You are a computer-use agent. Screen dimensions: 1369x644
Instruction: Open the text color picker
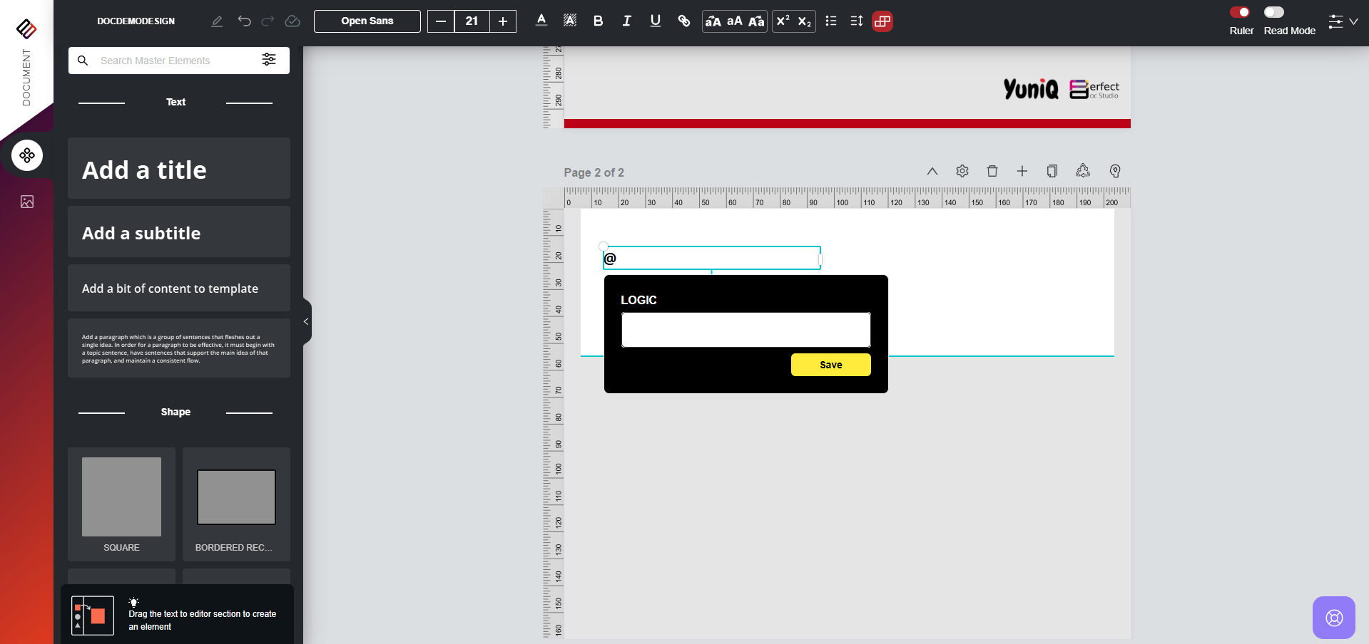coord(541,21)
